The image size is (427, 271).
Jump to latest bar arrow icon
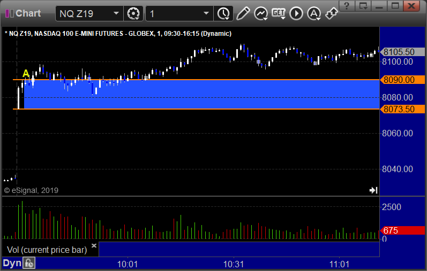tap(373, 190)
